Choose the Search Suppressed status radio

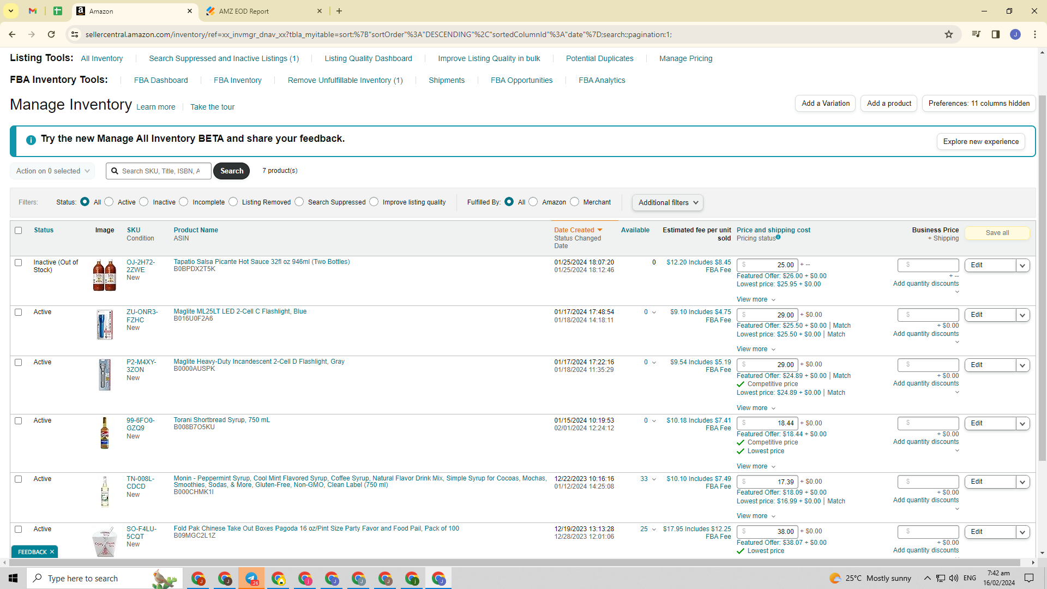[299, 202]
